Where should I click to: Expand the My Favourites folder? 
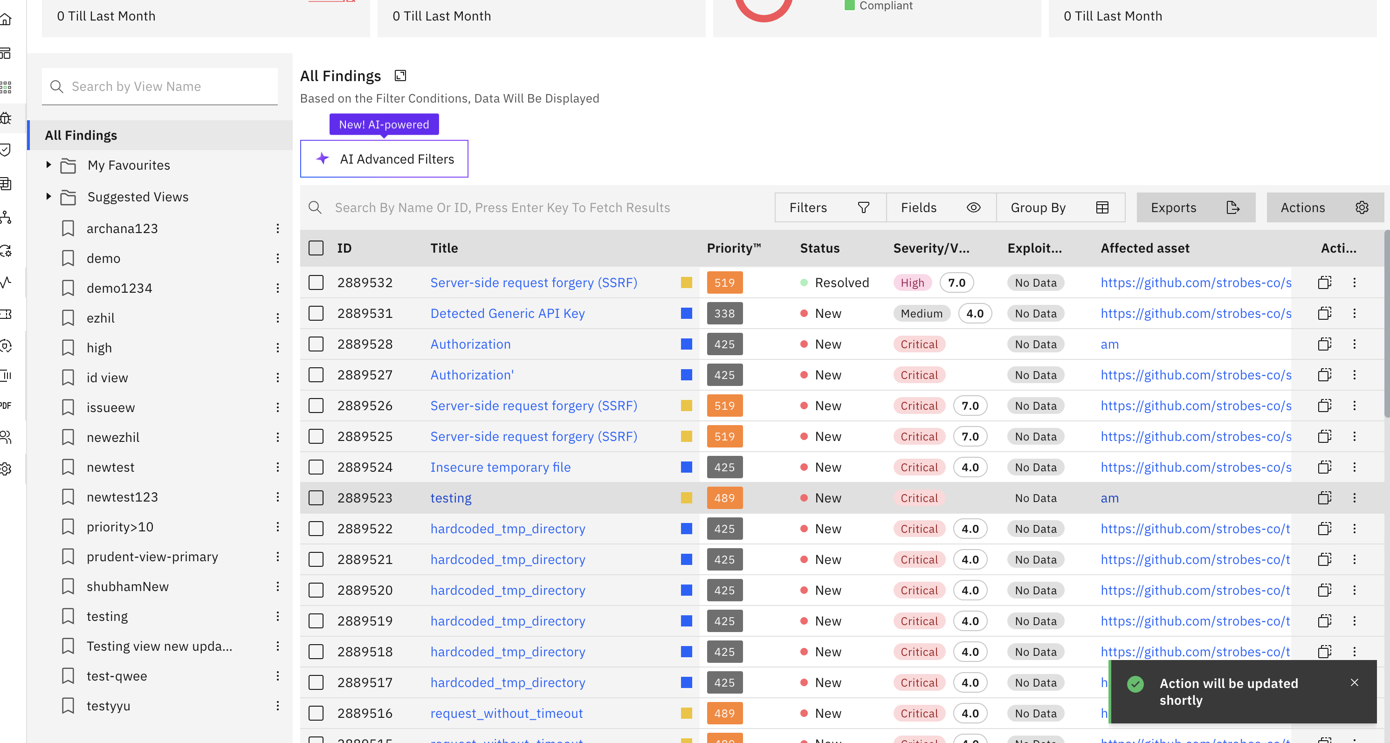[x=48, y=165]
